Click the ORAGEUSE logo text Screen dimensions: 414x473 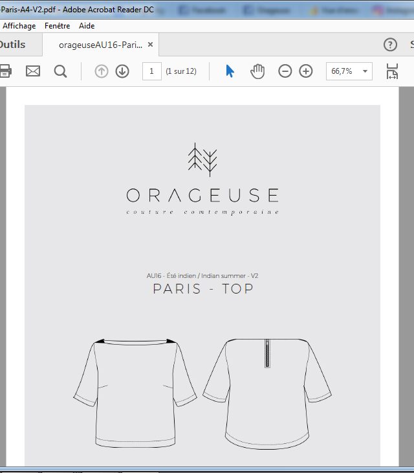pos(202,195)
